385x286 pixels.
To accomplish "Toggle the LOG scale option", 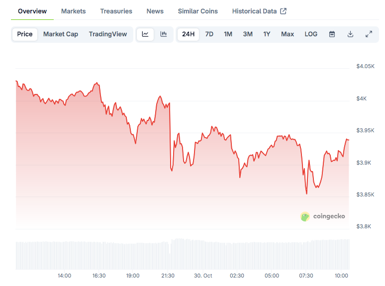I will point(311,34).
